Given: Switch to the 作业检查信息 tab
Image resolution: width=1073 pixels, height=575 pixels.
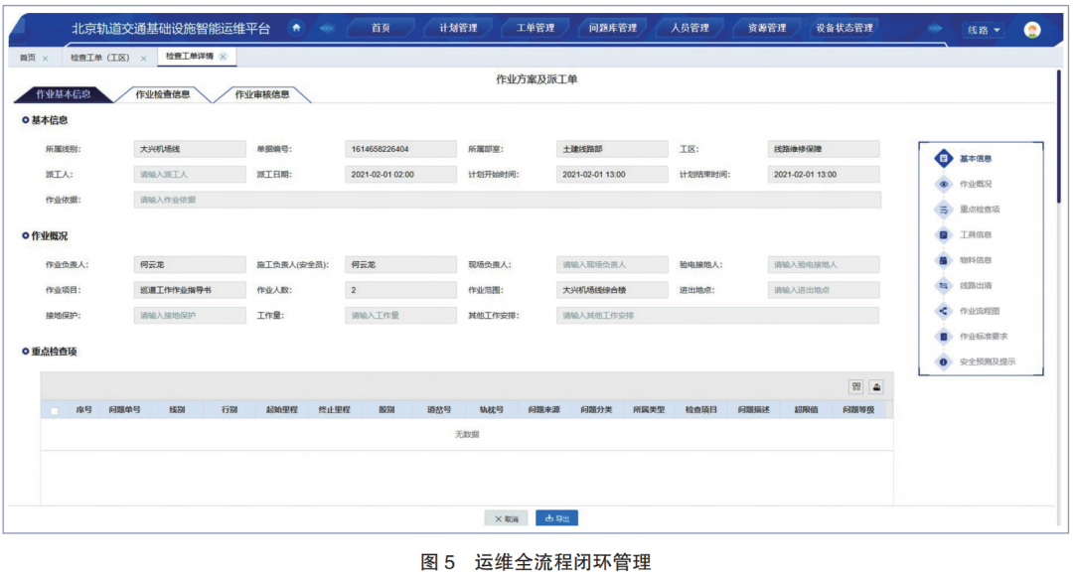Looking at the screenshot, I should click(166, 96).
